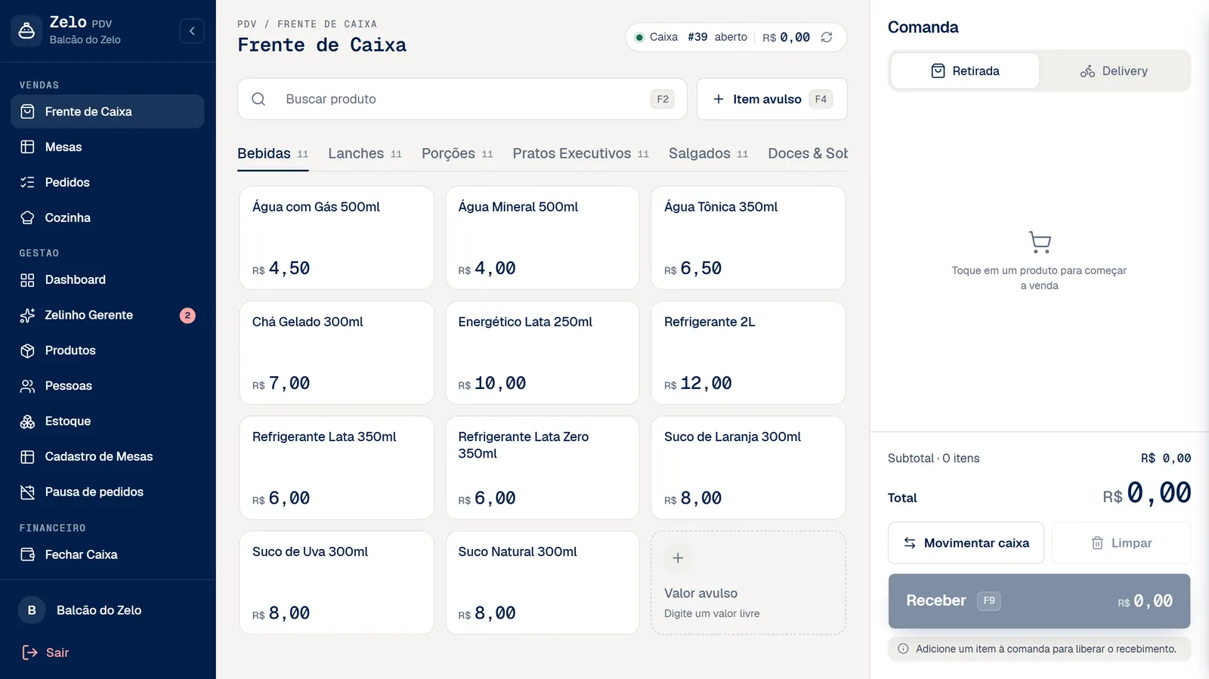Click the refresh icon beside Caixa balance
The height and width of the screenshot is (679, 1209).
point(827,37)
